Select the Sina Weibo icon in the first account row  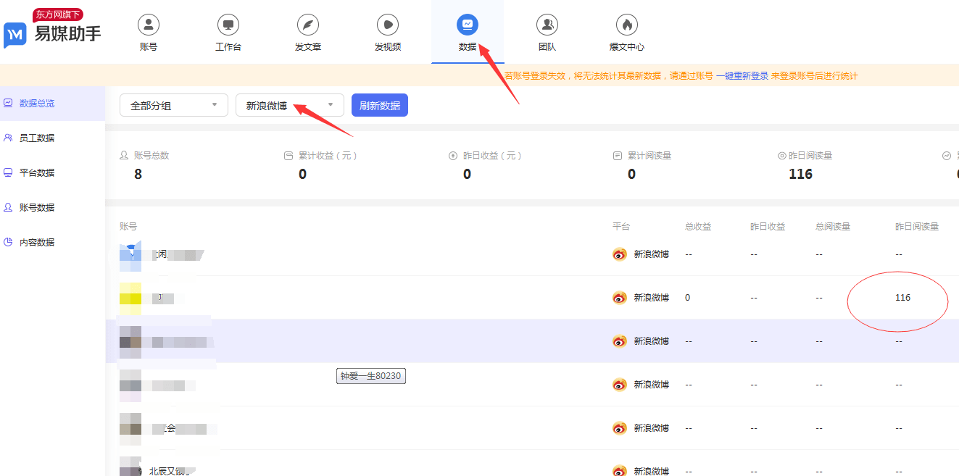pos(620,254)
